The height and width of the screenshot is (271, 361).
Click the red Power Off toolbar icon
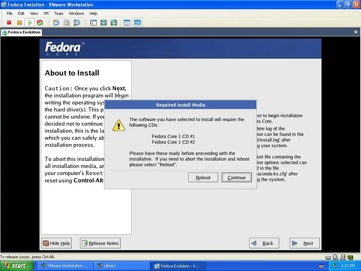tap(9, 23)
